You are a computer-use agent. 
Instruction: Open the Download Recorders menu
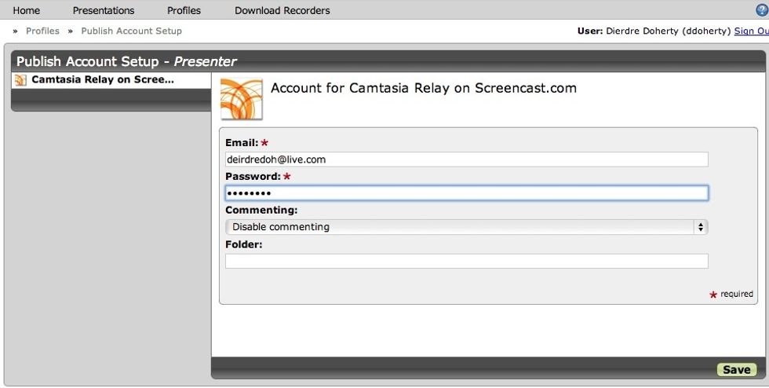click(282, 10)
